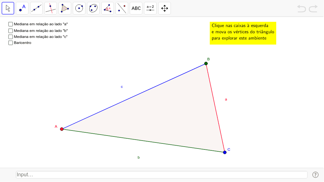Select the Polygon tool

point(65,8)
